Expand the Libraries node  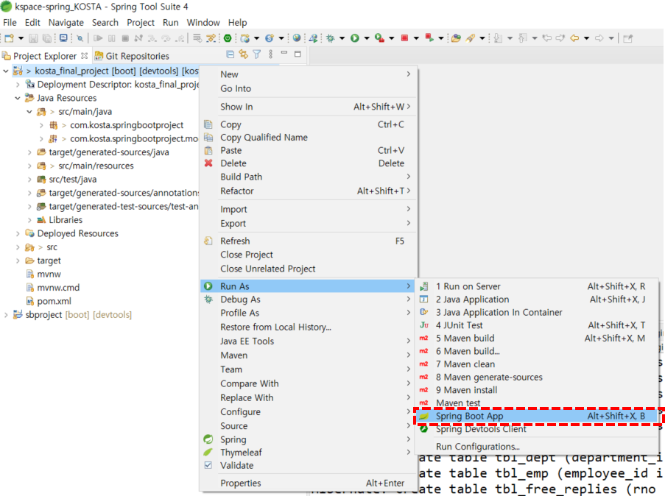pos(29,220)
